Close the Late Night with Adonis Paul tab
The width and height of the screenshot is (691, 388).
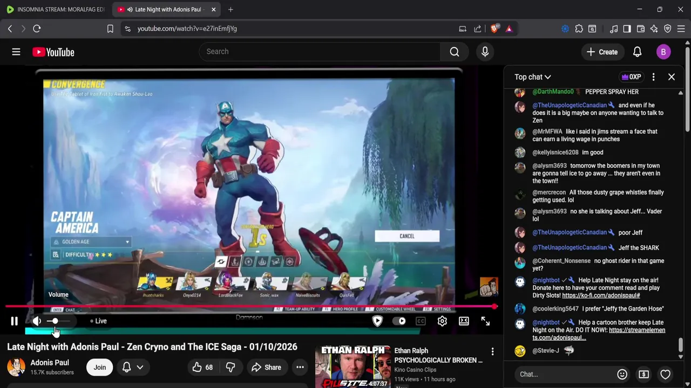point(213,10)
